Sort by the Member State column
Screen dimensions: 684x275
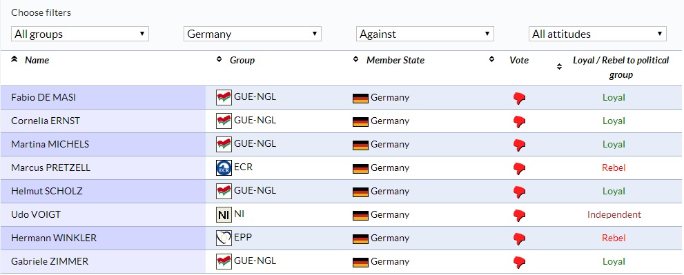click(x=395, y=60)
